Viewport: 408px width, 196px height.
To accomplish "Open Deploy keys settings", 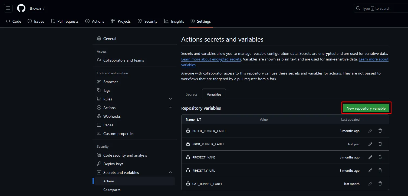I will (135, 164).
